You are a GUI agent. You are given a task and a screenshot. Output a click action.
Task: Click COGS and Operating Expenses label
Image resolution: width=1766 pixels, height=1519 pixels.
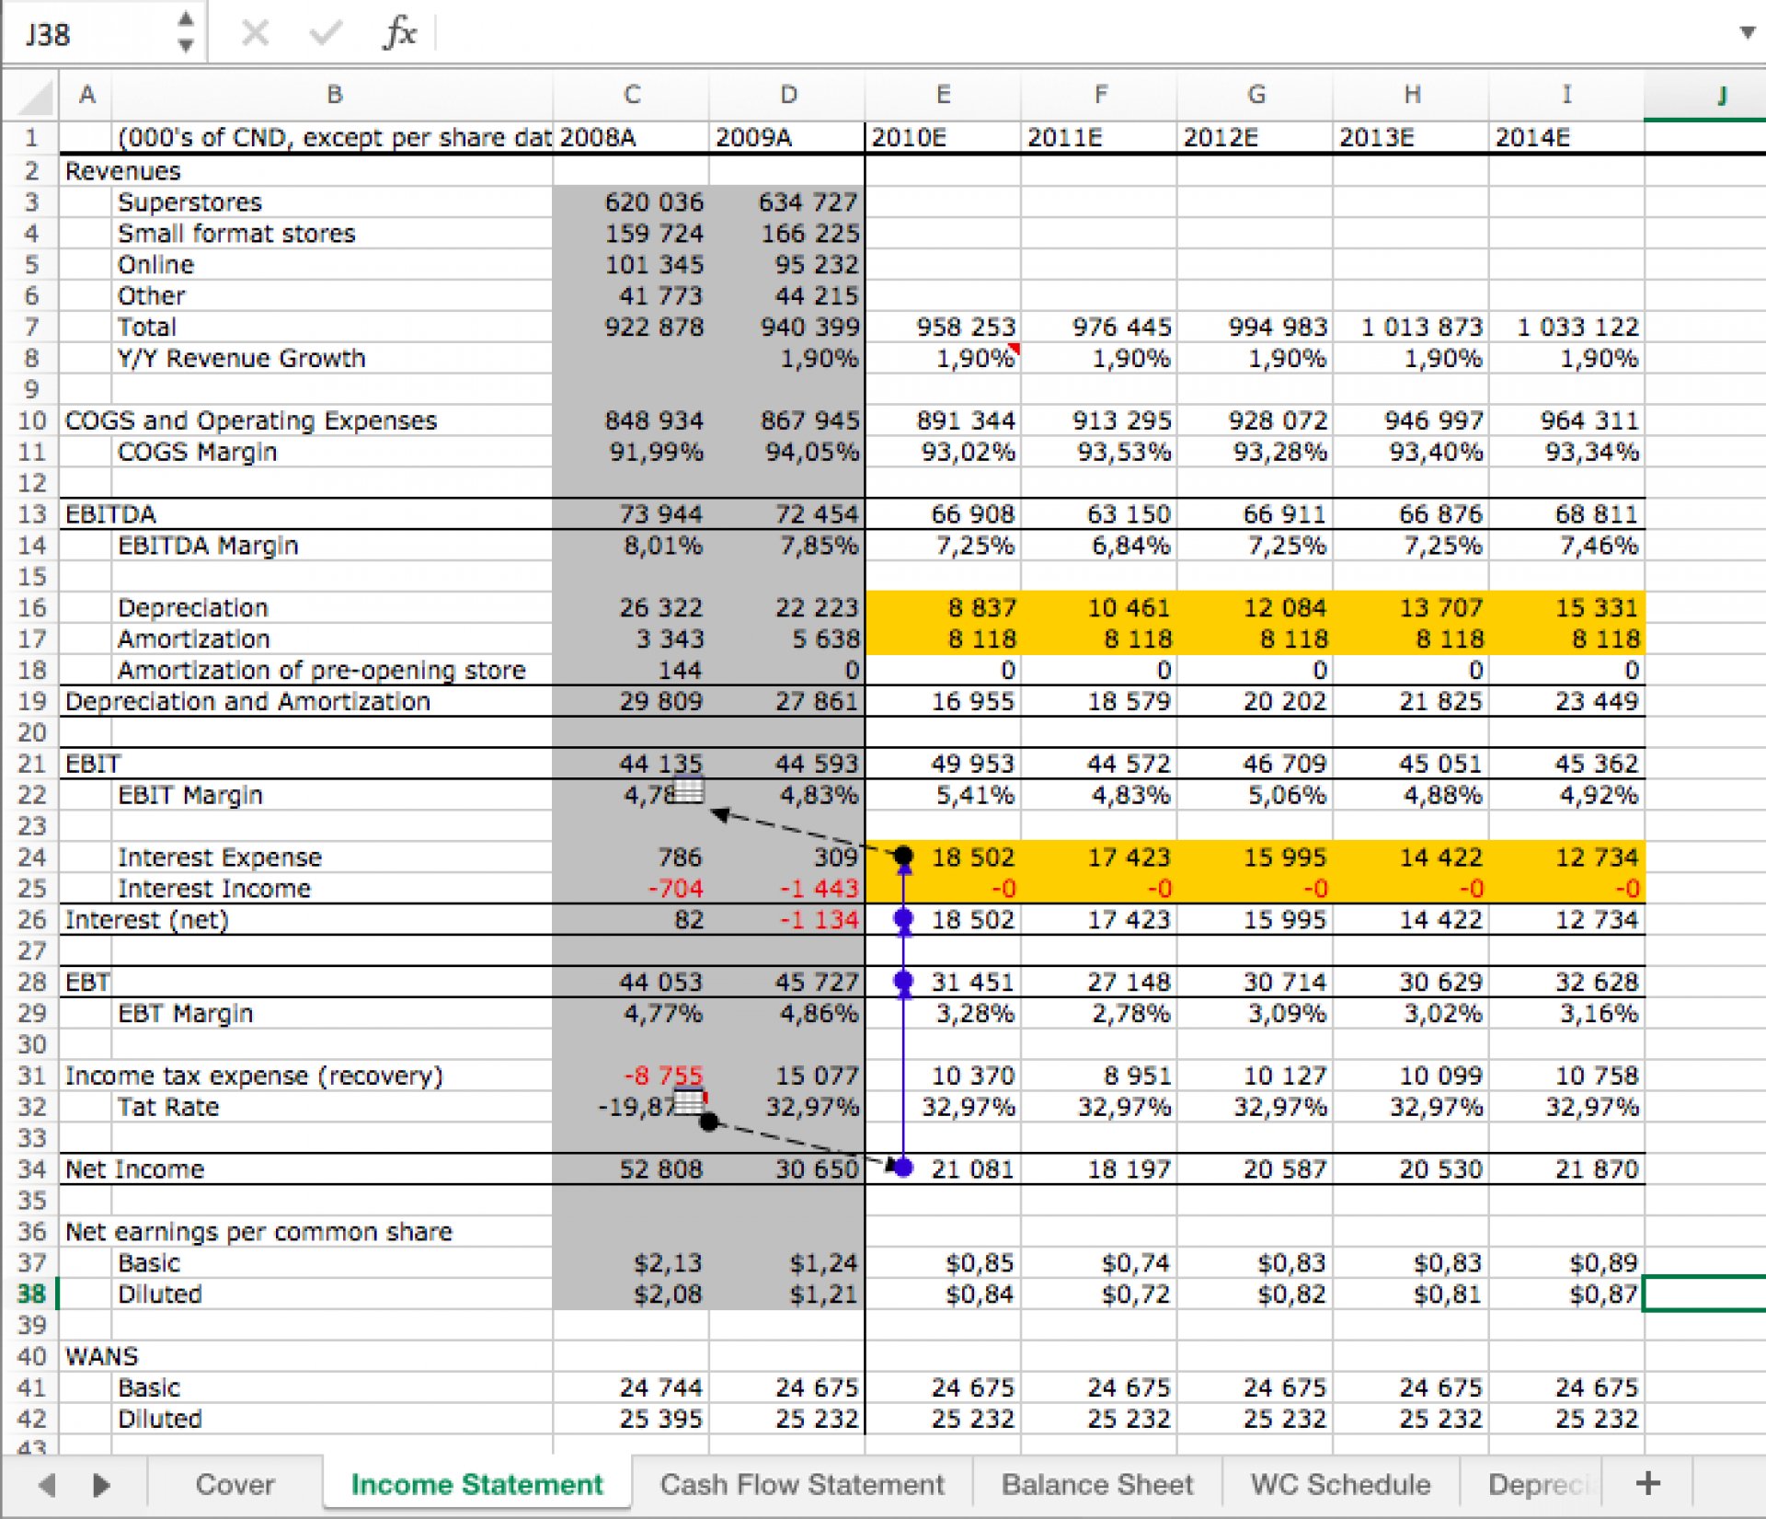(x=250, y=421)
